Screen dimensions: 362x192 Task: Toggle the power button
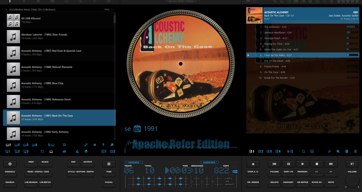coord(10,164)
